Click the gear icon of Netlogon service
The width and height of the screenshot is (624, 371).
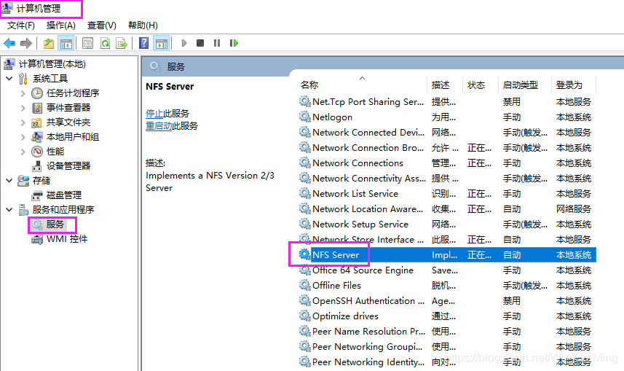pyautogui.click(x=305, y=117)
